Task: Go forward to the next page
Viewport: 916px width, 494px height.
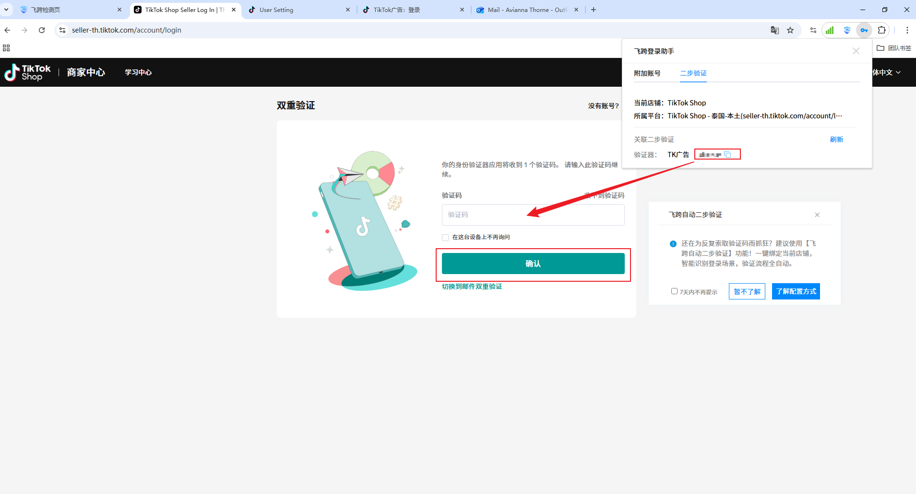Action: pyautogui.click(x=24, y=30)
